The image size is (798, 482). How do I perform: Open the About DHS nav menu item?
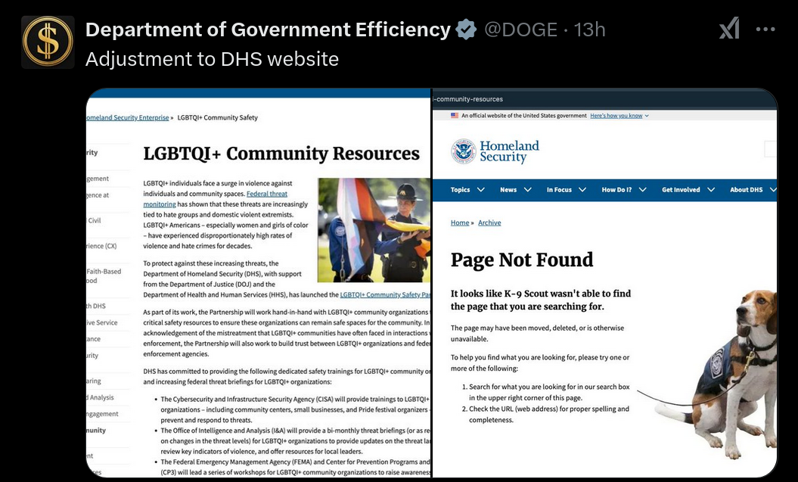[x=746, y=189]
